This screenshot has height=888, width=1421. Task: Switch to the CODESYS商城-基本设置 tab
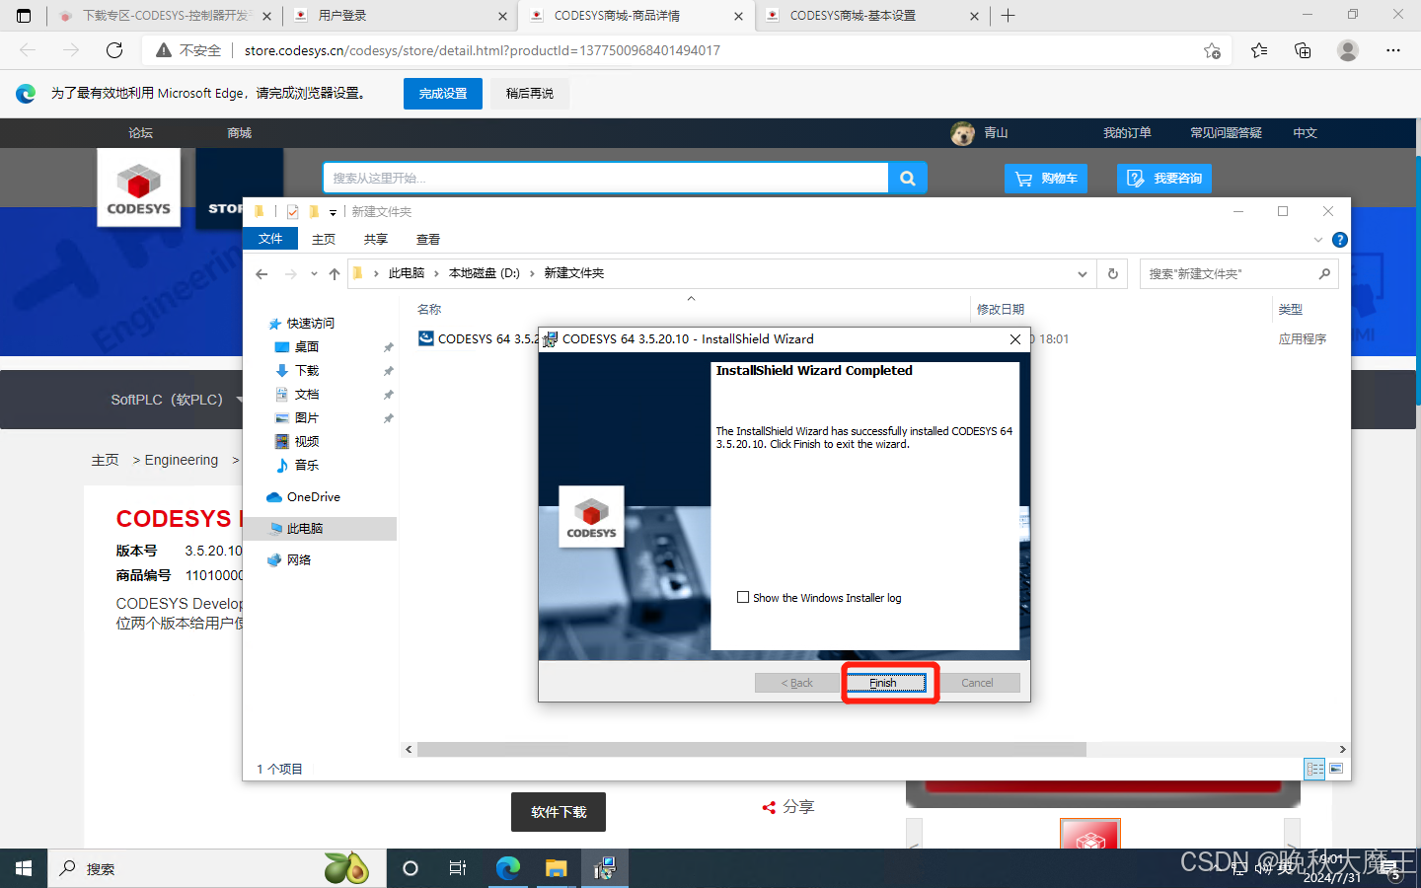[871, 16]
